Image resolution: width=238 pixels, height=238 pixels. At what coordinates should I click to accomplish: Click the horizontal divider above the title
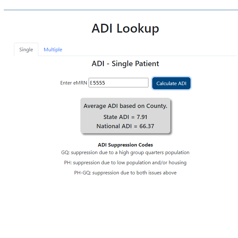[x=120, y=10]
